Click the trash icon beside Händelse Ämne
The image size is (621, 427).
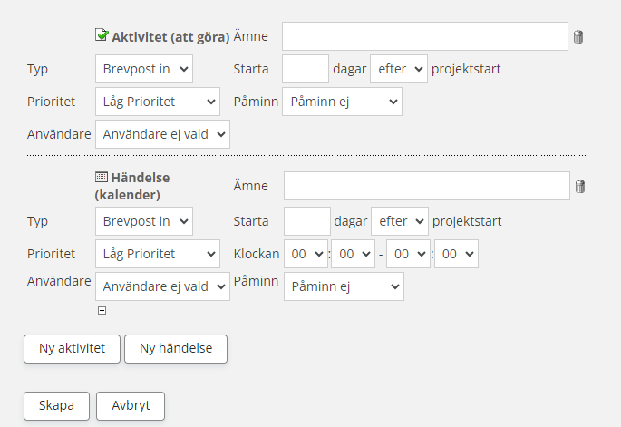tap(580, 187)
